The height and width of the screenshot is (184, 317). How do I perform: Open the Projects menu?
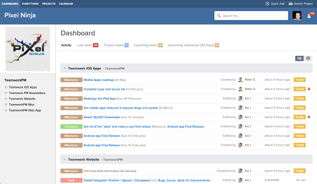click(49, 4)
